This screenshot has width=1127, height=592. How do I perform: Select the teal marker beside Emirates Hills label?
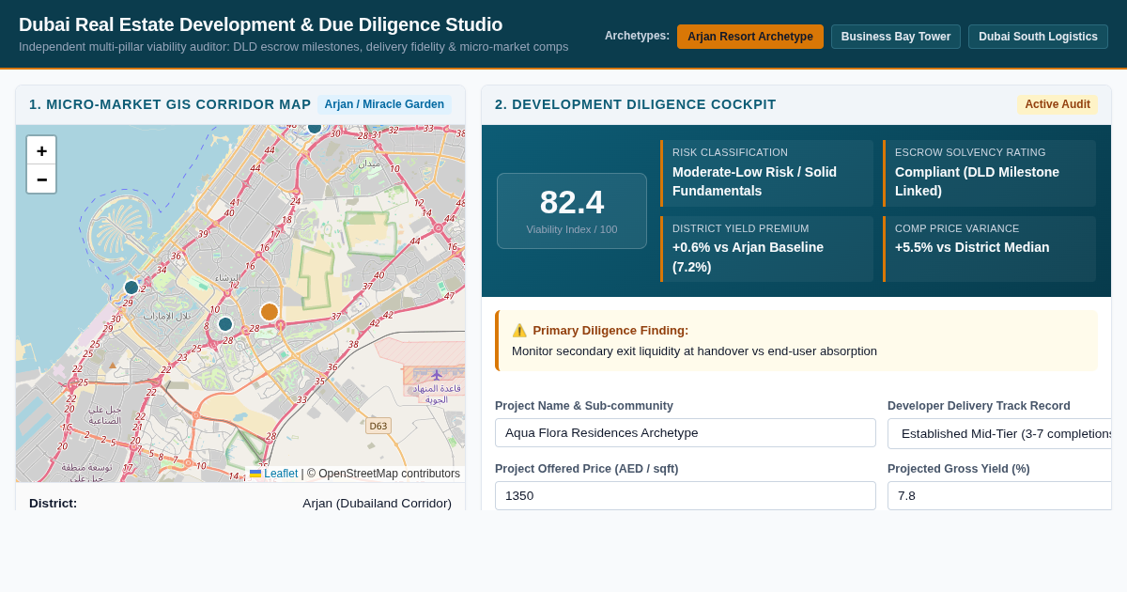pyautogui.click(x=225, y=324)
